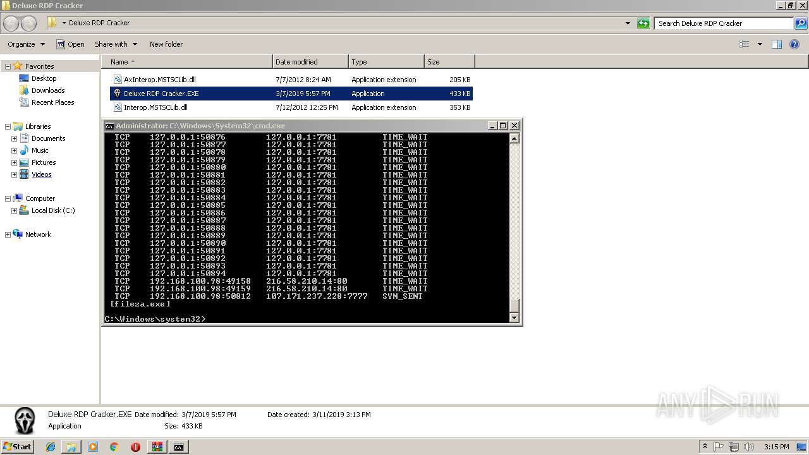Launch Windows Media Player from taskbar
This screenshot has width=809, height=455.
(x=93, y=447)
